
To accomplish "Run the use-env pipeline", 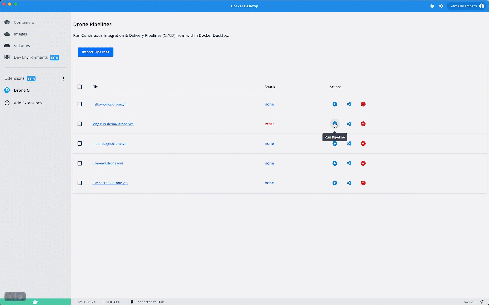I will [335, 163].
